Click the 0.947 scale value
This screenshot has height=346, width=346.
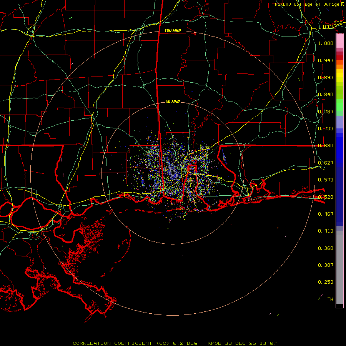point(326,60)
